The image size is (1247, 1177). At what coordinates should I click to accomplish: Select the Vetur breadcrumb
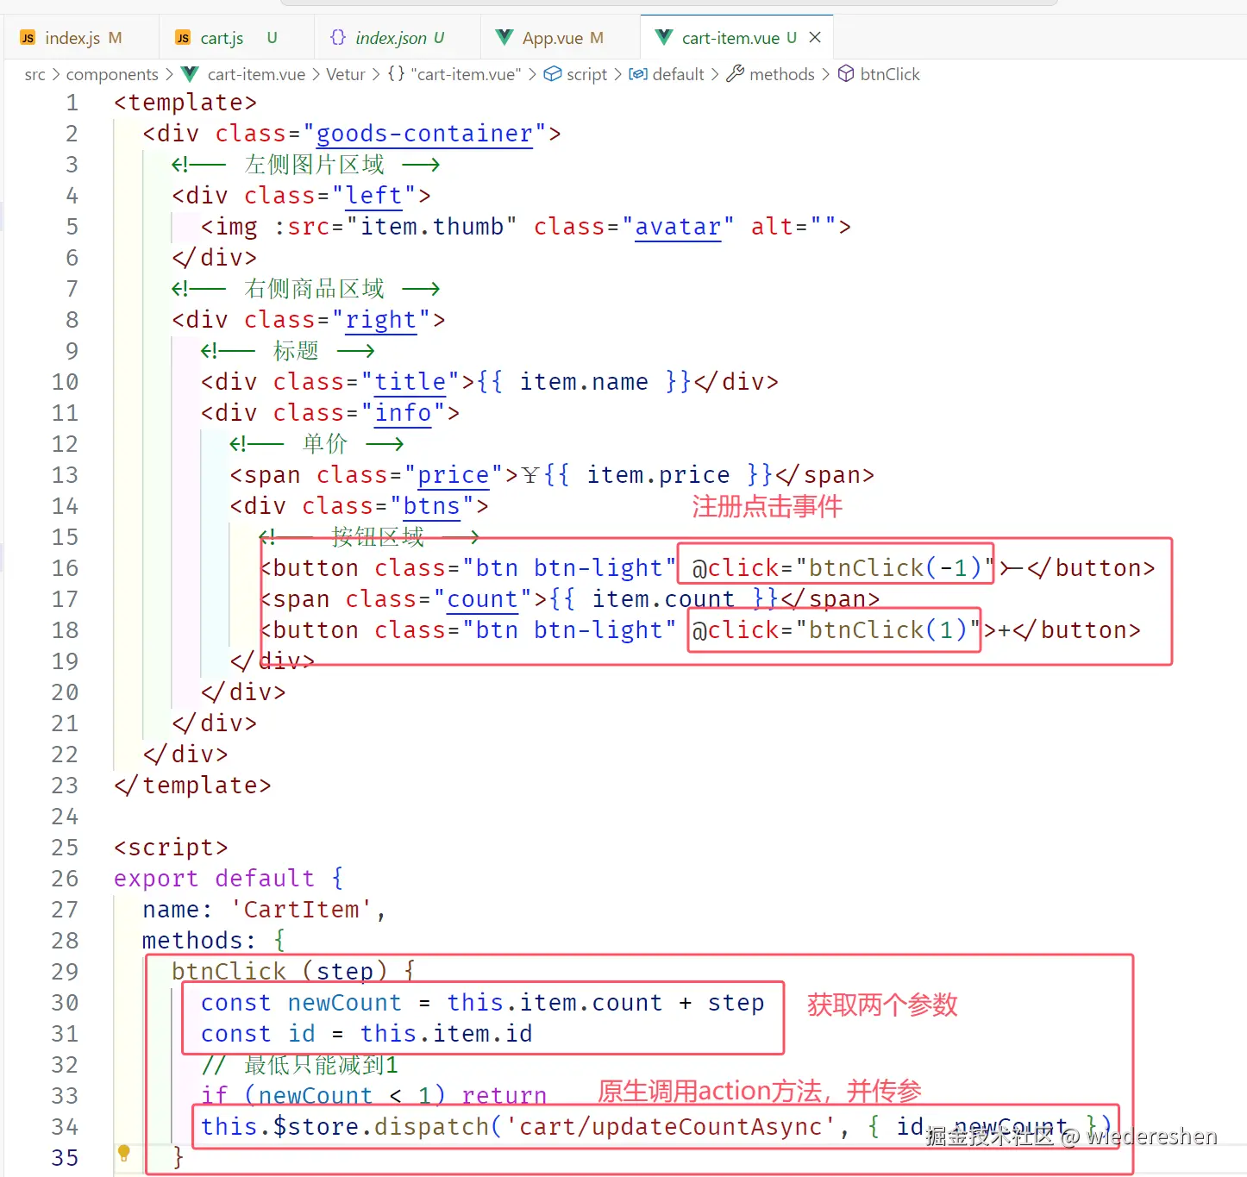point(346,74)
